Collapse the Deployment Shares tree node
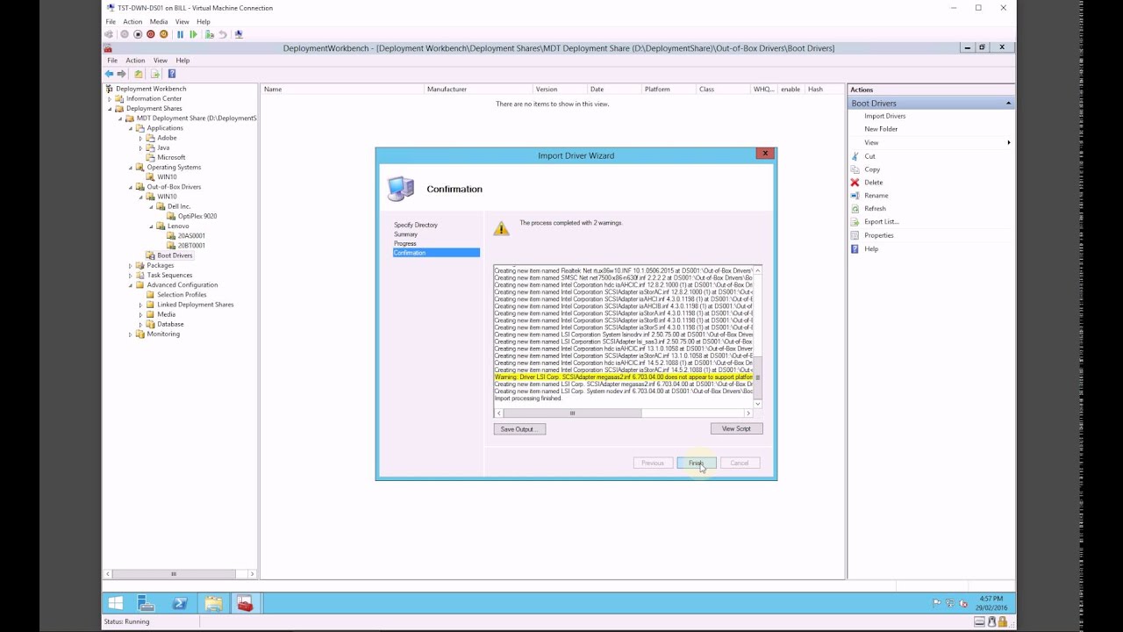The width and height of the screenshot is (1123, 632). point(110,109)
